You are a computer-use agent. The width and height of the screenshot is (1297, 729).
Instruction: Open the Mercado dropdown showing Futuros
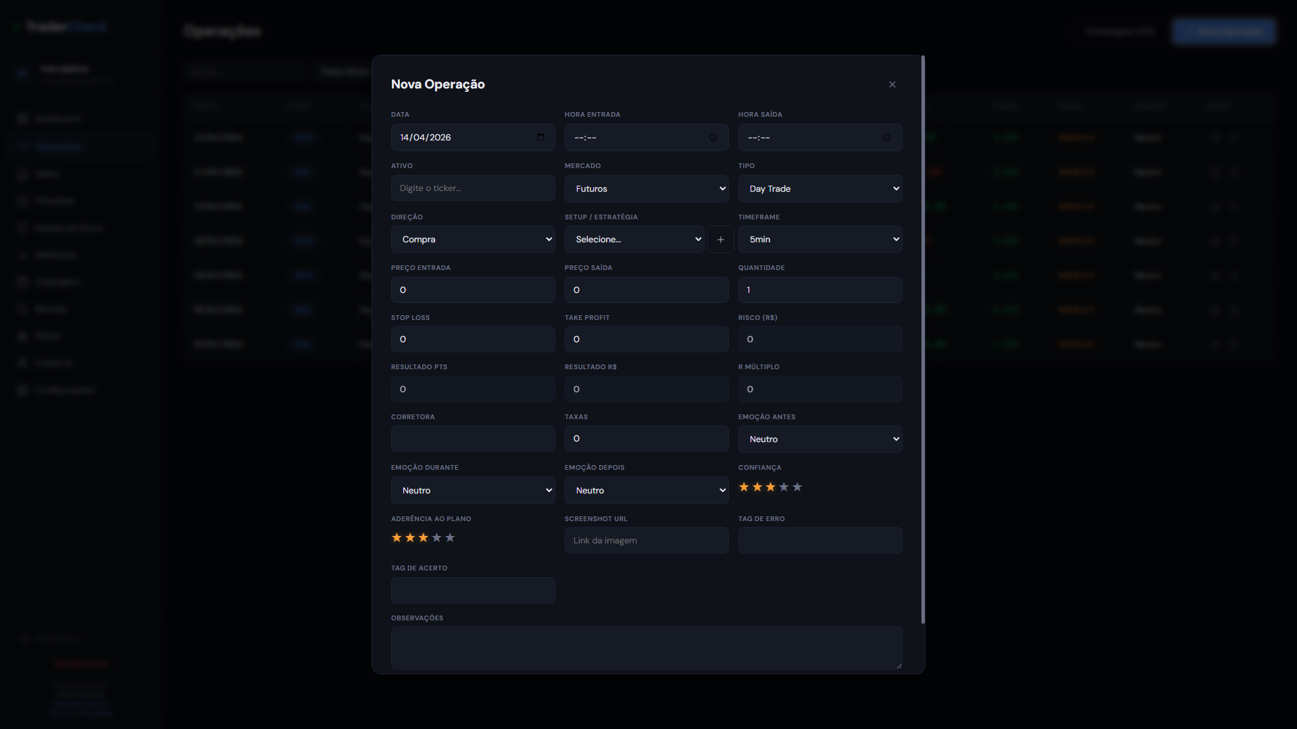pos(646,188)
